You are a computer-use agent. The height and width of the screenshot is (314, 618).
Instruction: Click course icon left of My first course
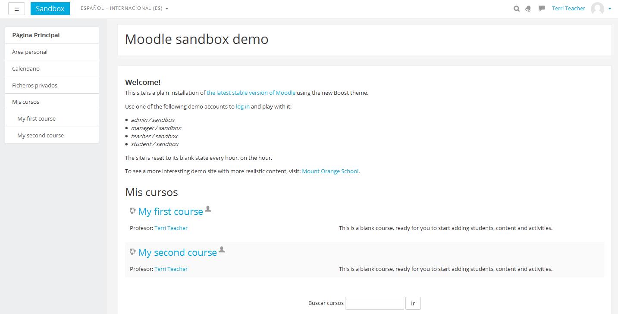133,211
